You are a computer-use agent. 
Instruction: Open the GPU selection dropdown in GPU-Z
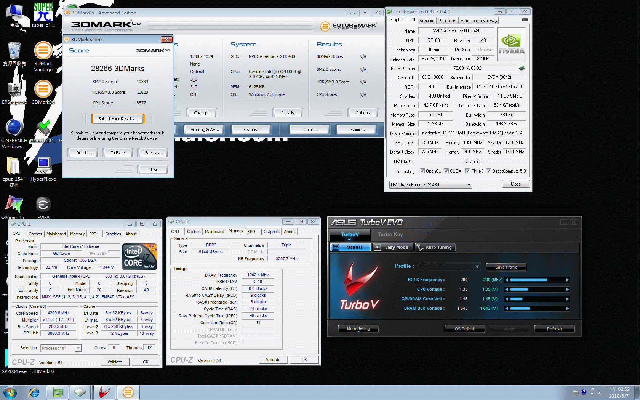[x=430, y=185]
